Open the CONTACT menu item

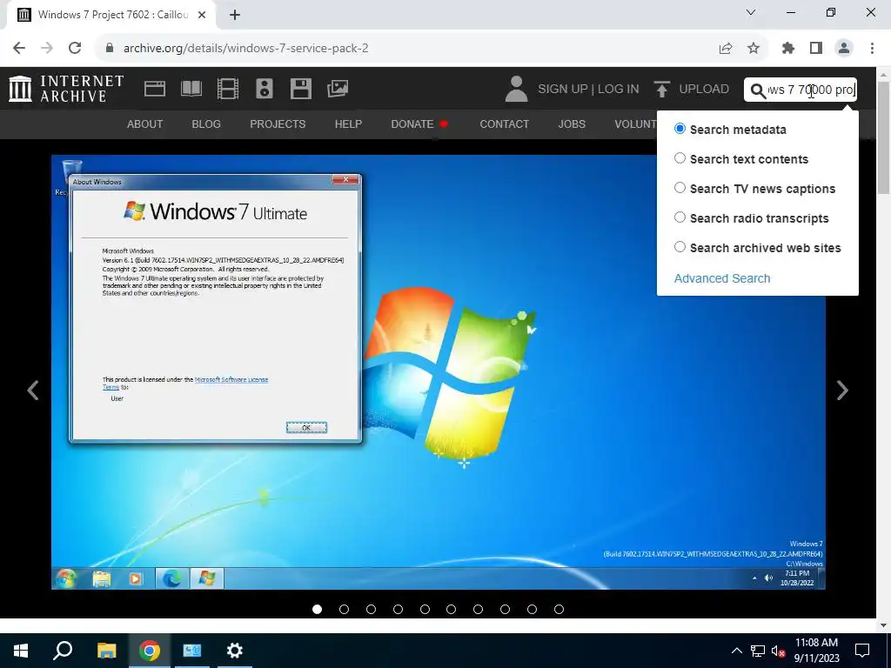tap(505, 124)
